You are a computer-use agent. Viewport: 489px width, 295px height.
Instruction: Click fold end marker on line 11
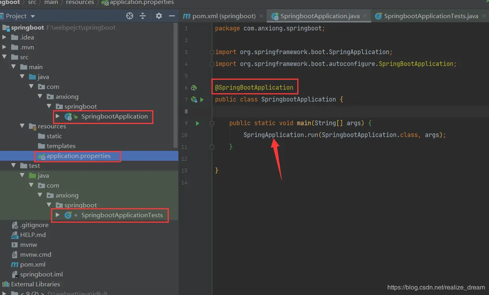point(212,147)
